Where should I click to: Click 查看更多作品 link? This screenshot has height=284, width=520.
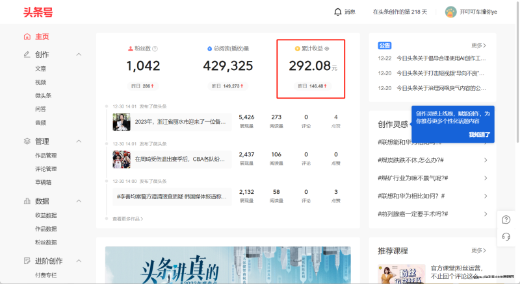(x=127, y=219)
